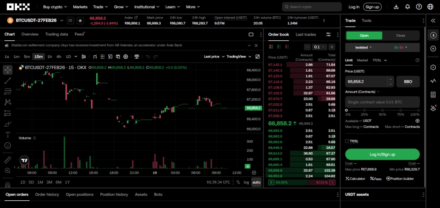Screen dimensions: 440x208
Task: Open the language globe icon
Action: 430,7
